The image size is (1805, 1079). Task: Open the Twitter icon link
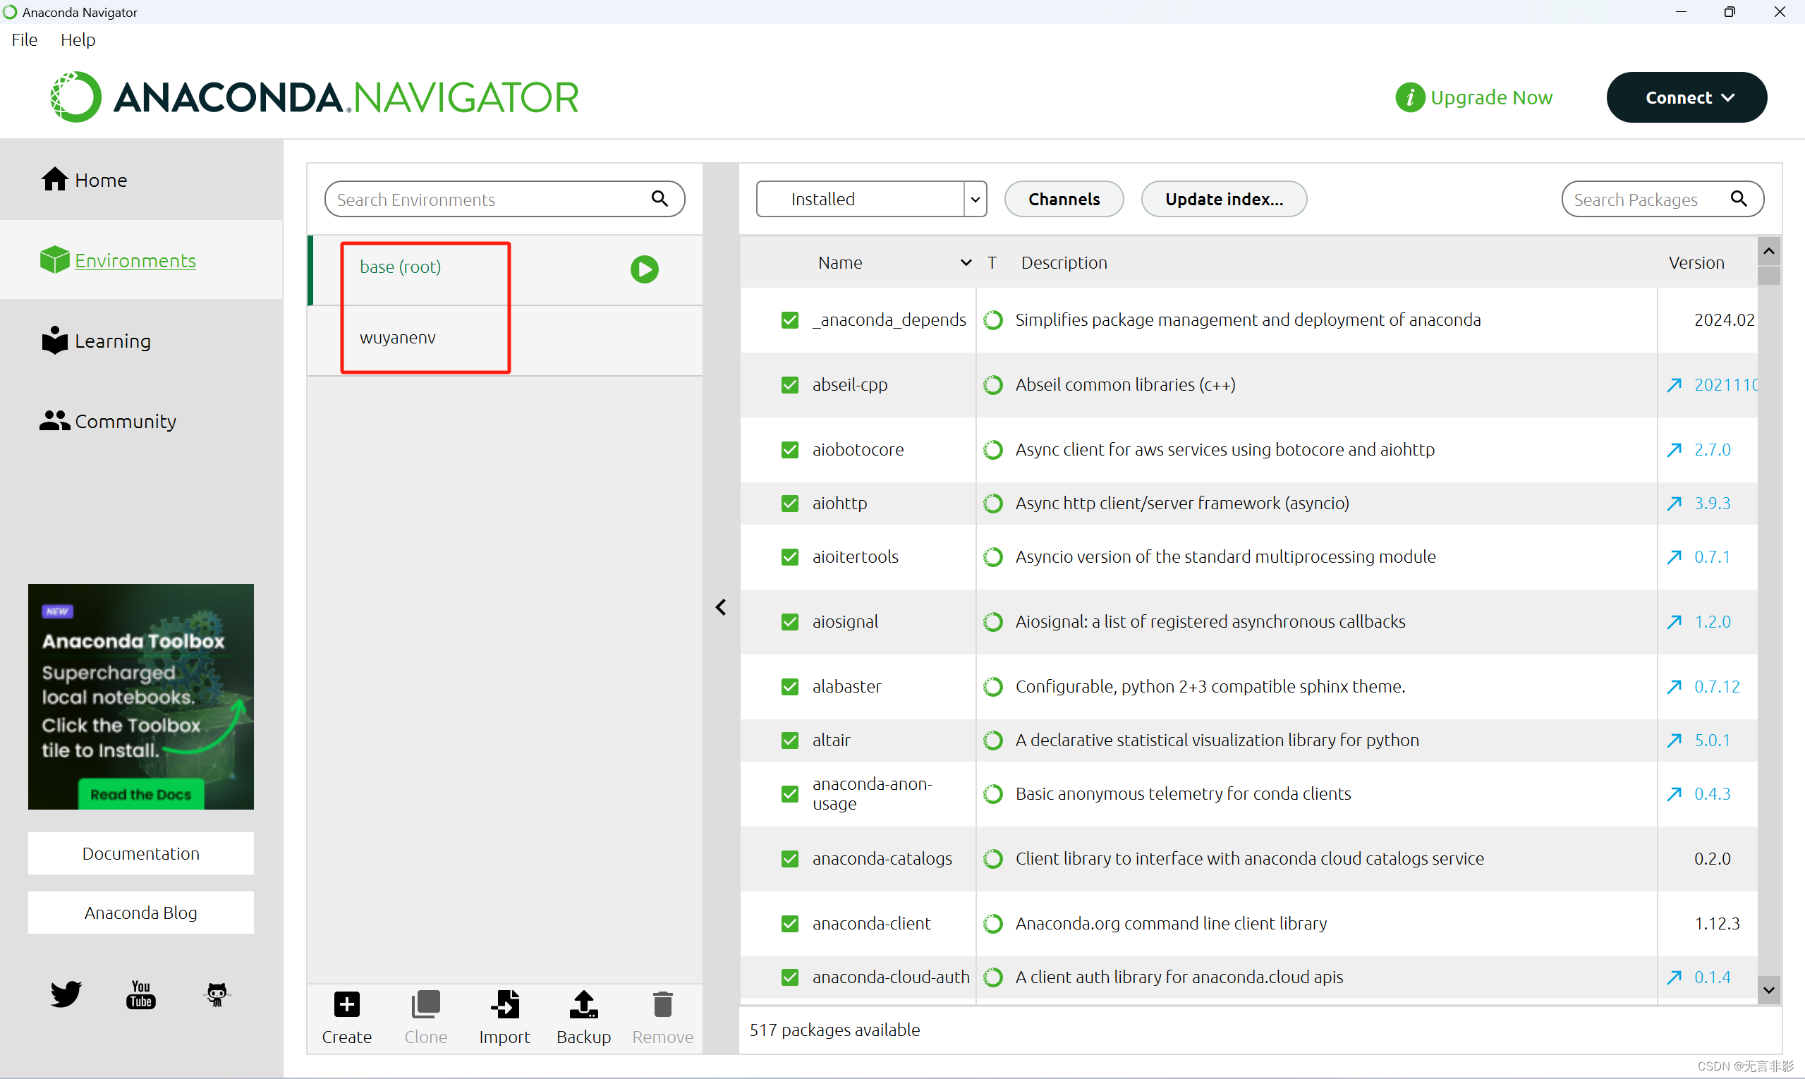(x=66, y=994)
